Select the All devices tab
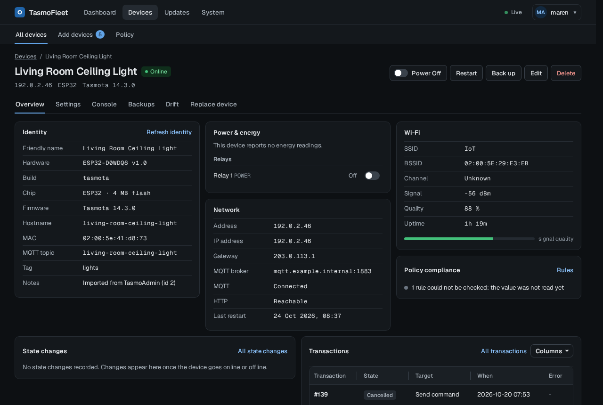This screenshot has height=405, width=603. (31, 34)
